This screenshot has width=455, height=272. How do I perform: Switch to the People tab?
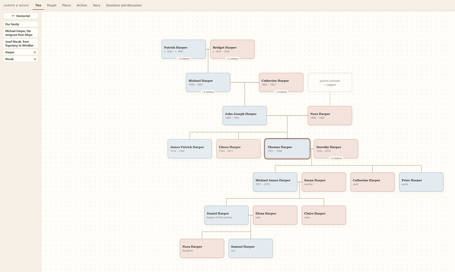(x=52, y=5)
